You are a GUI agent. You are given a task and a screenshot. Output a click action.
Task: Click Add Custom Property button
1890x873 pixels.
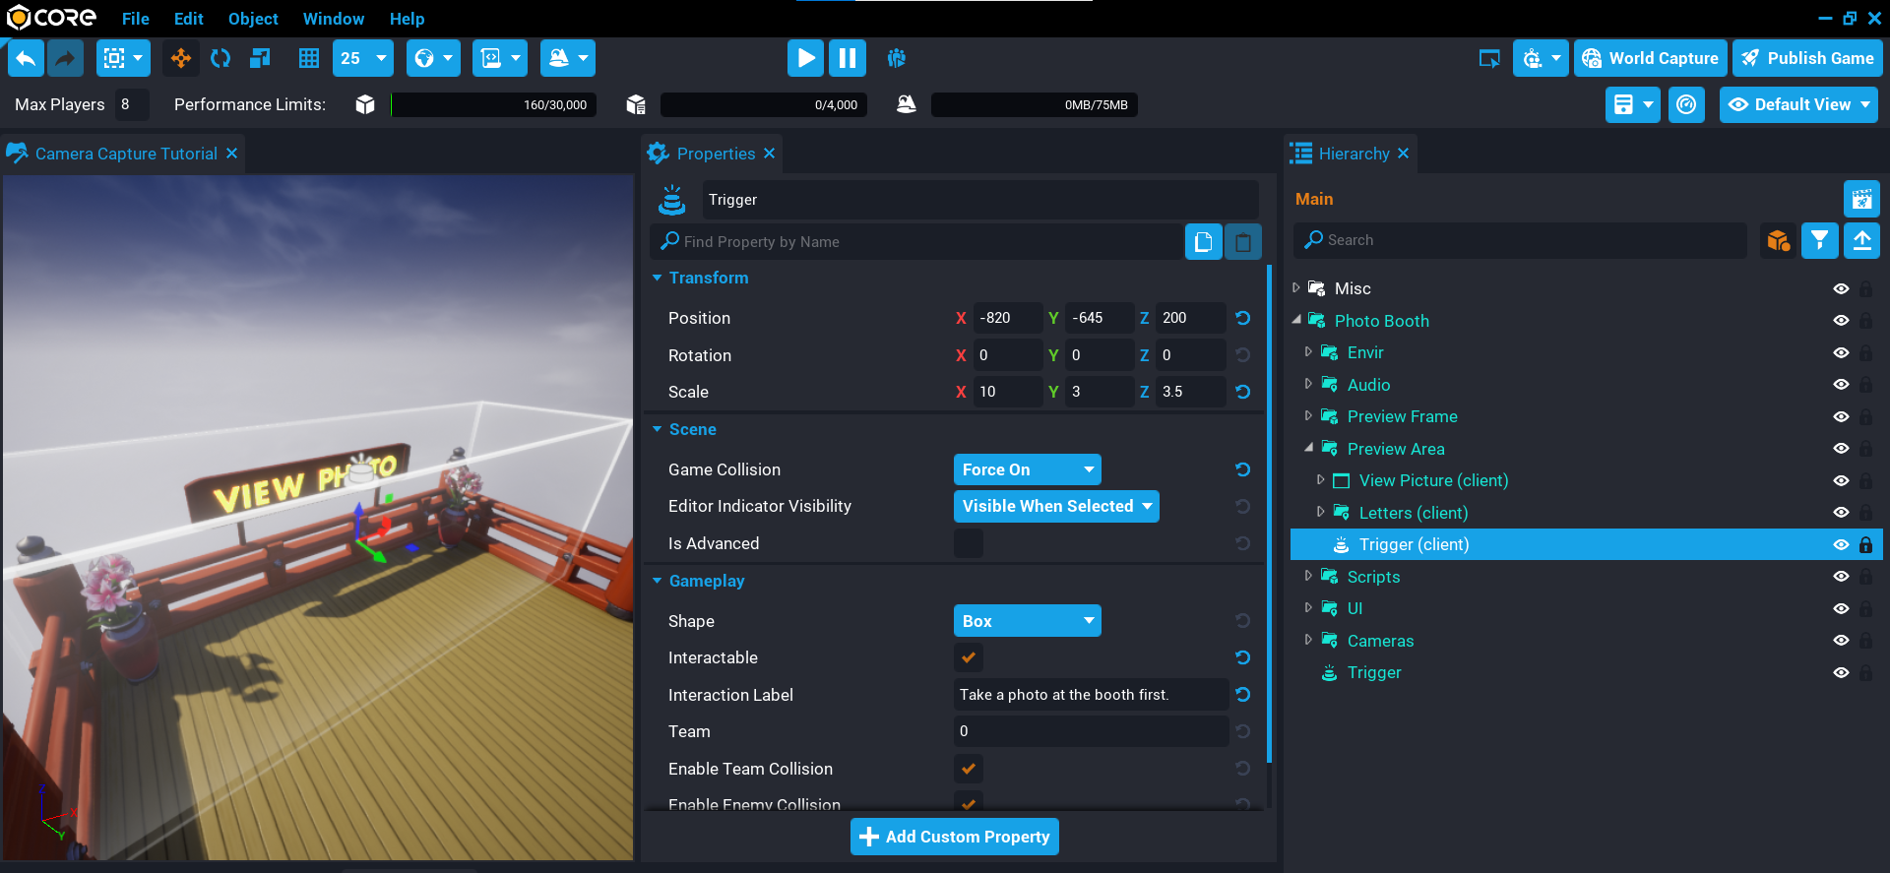954,837
